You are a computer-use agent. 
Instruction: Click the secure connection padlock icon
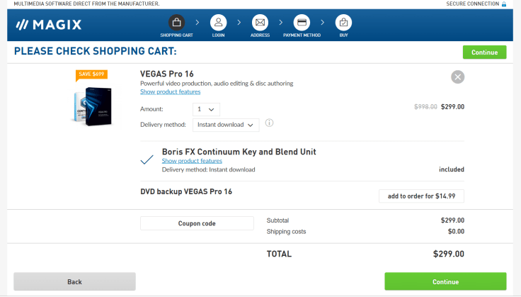504,4
